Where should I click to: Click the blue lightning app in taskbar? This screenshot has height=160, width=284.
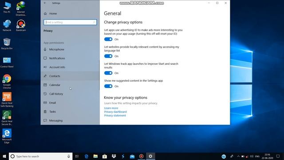coord(123,156)
